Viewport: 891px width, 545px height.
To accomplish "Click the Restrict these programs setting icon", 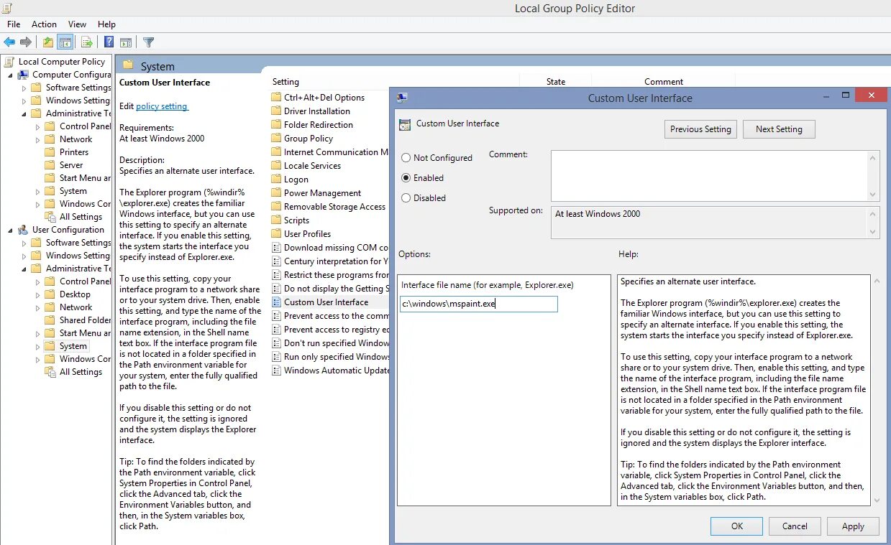I will click(276, 275).
